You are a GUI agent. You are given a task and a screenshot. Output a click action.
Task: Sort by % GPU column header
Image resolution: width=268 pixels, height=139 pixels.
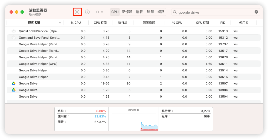[x=177, y=23]
